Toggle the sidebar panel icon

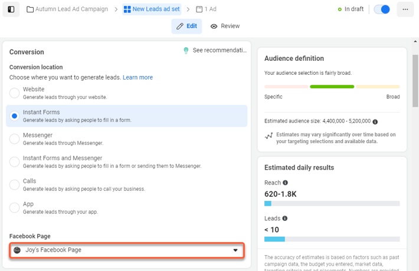point(11,9)
